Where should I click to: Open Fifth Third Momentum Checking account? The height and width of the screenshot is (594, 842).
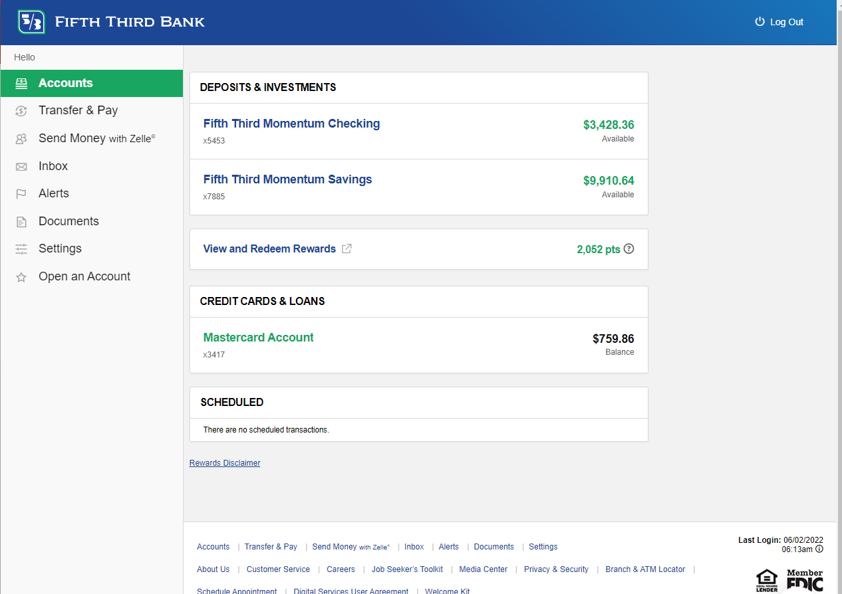coord(291,124)
